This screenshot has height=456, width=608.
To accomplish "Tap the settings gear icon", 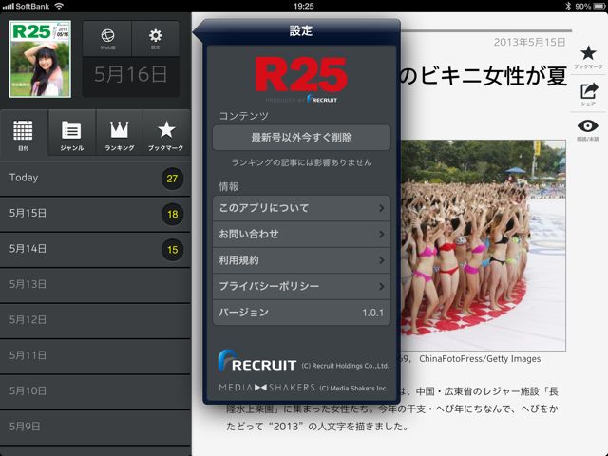I will pyautogui.click(x=155, y=38).
